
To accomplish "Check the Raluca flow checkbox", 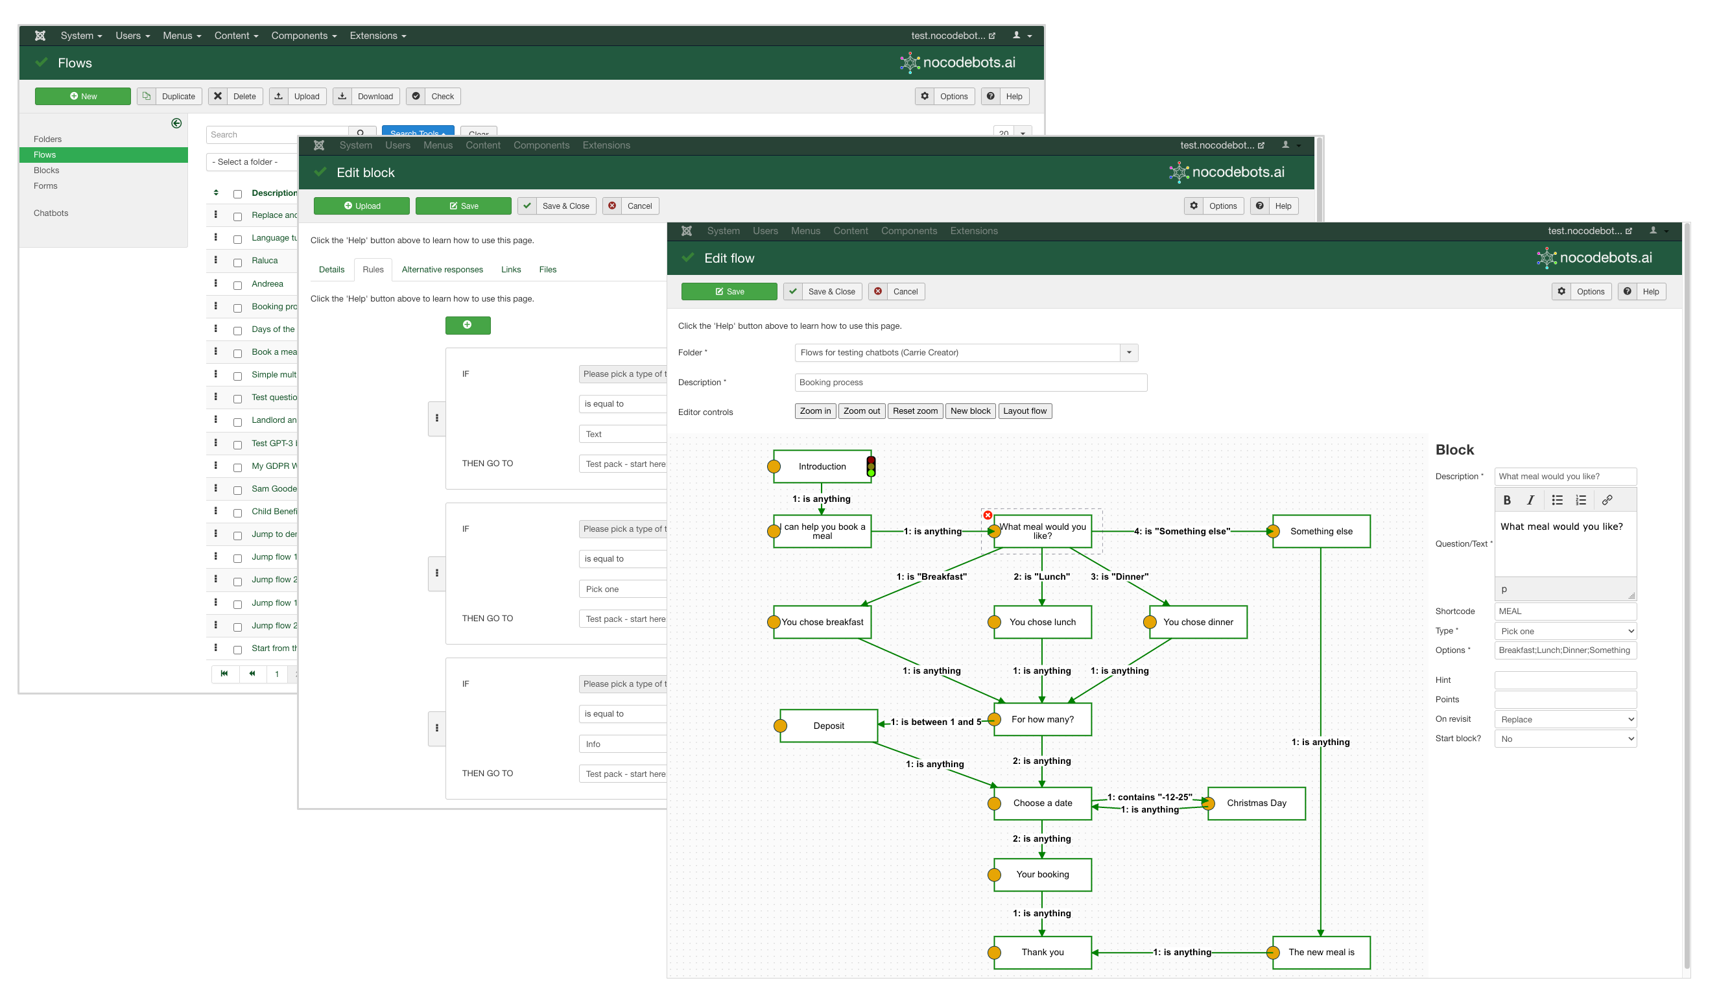I will 237,263.
